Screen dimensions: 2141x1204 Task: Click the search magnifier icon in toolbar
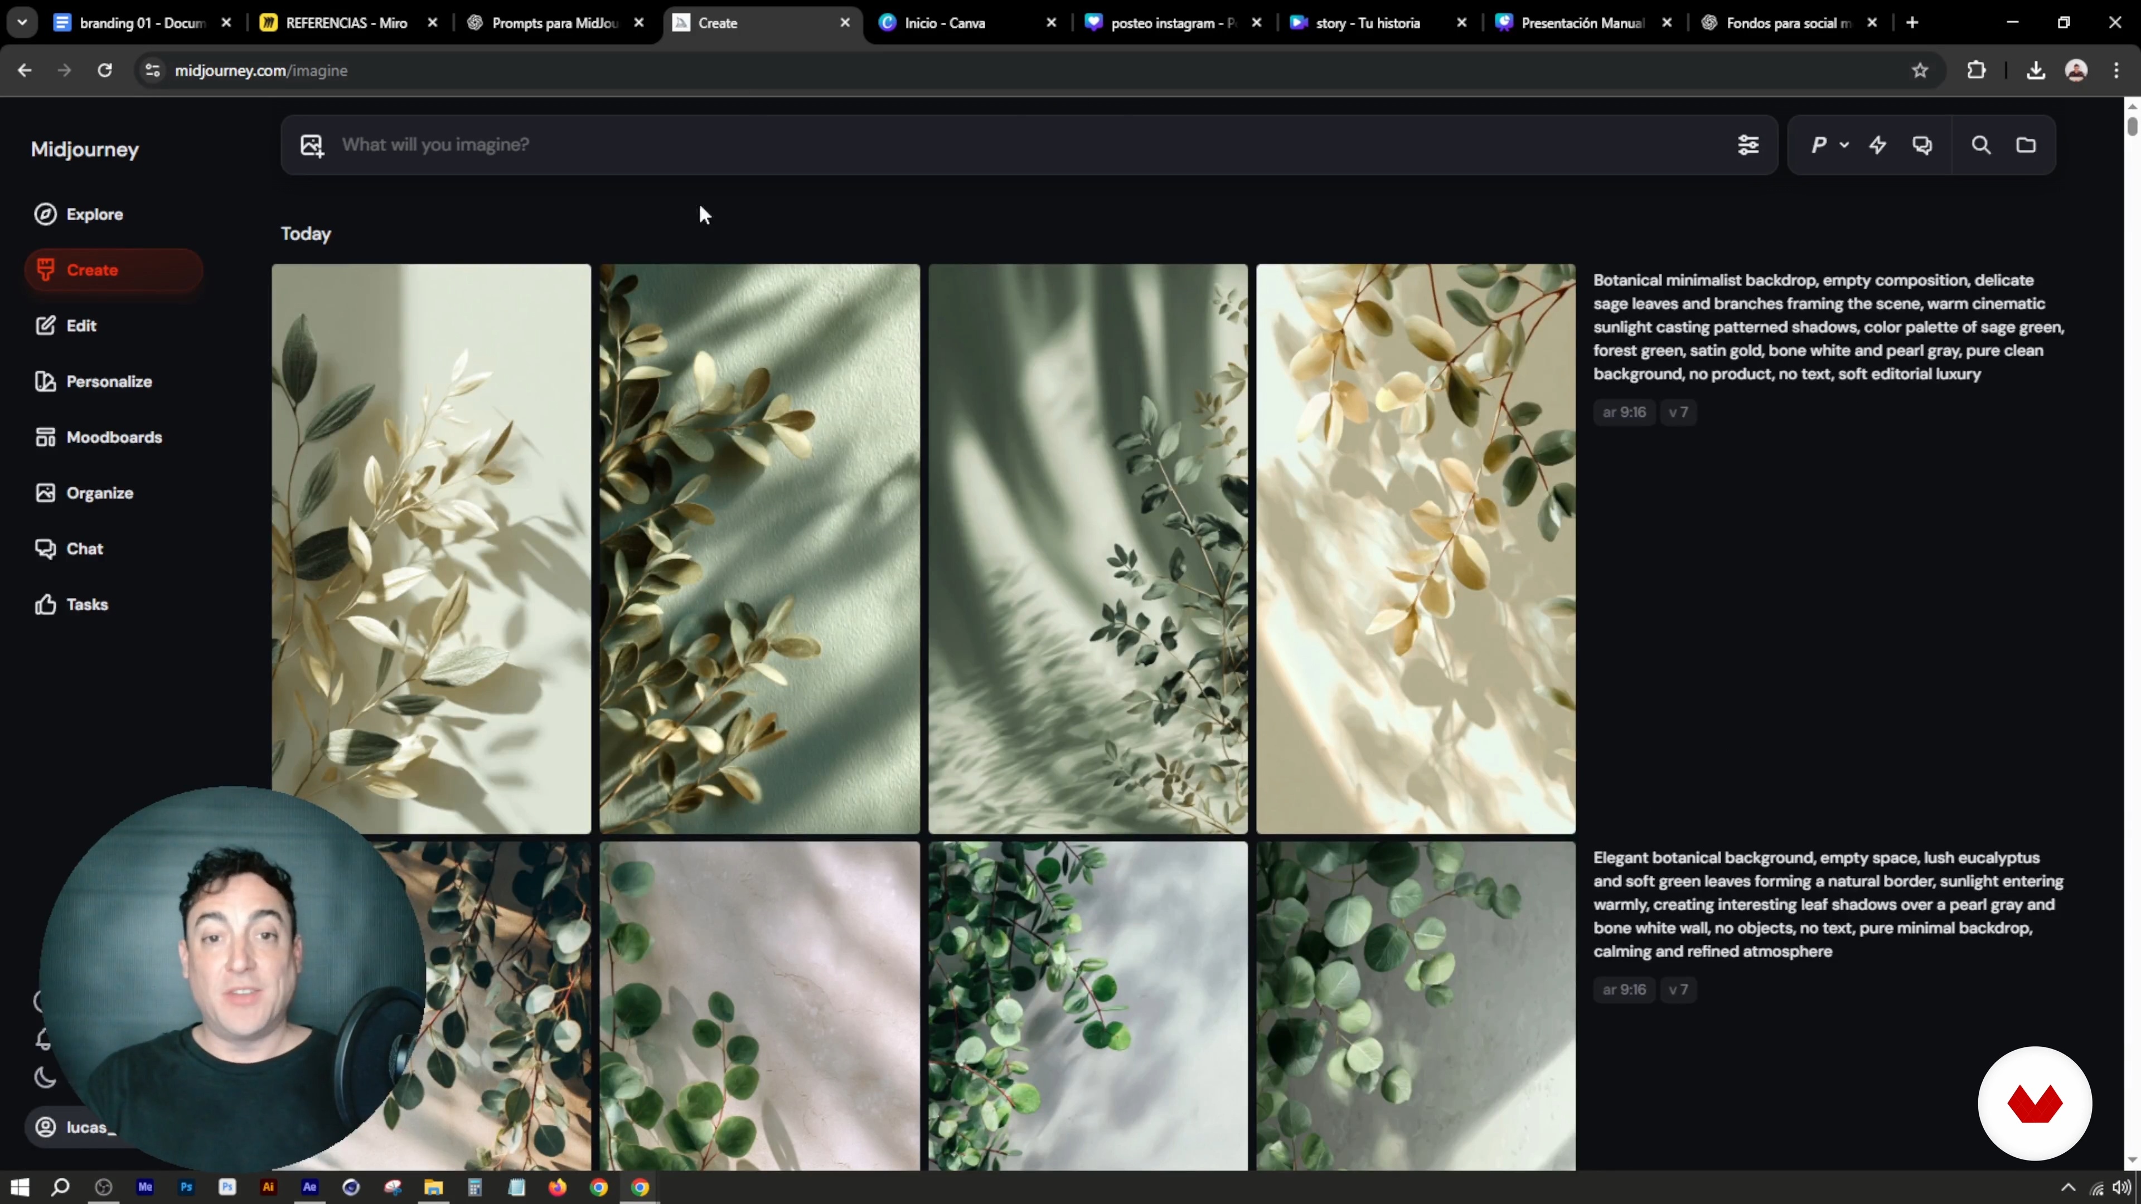[1980, 145]
